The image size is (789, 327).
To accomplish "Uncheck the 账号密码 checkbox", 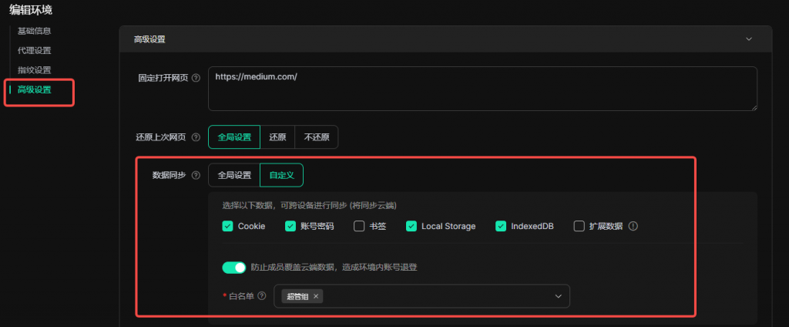I will click(x=290, y=226).
